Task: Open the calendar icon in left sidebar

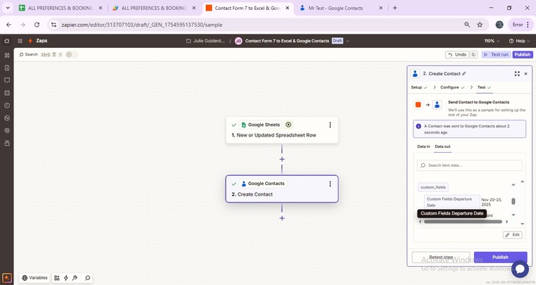Action: 7,93
